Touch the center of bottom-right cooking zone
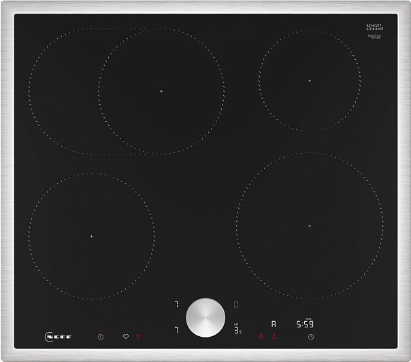The height and width of the screenshot is (362, 411). pos(309,226)
